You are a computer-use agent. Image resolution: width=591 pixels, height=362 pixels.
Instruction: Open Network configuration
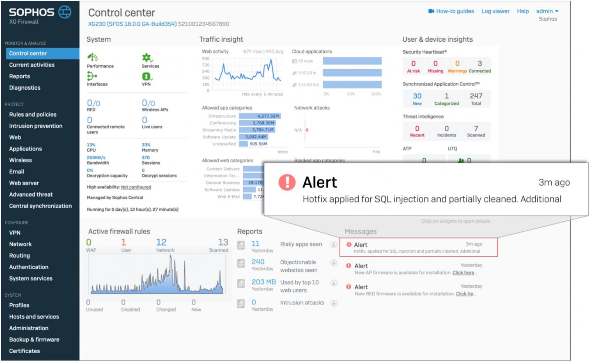pos(20,244)
